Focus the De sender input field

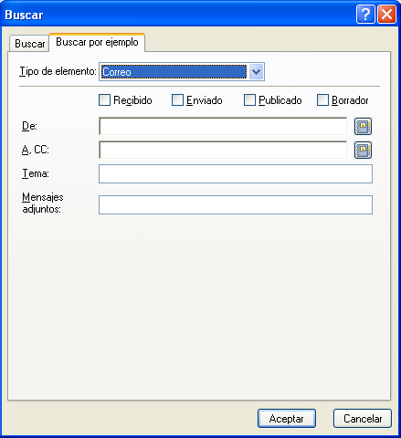[x=223, y=126]
